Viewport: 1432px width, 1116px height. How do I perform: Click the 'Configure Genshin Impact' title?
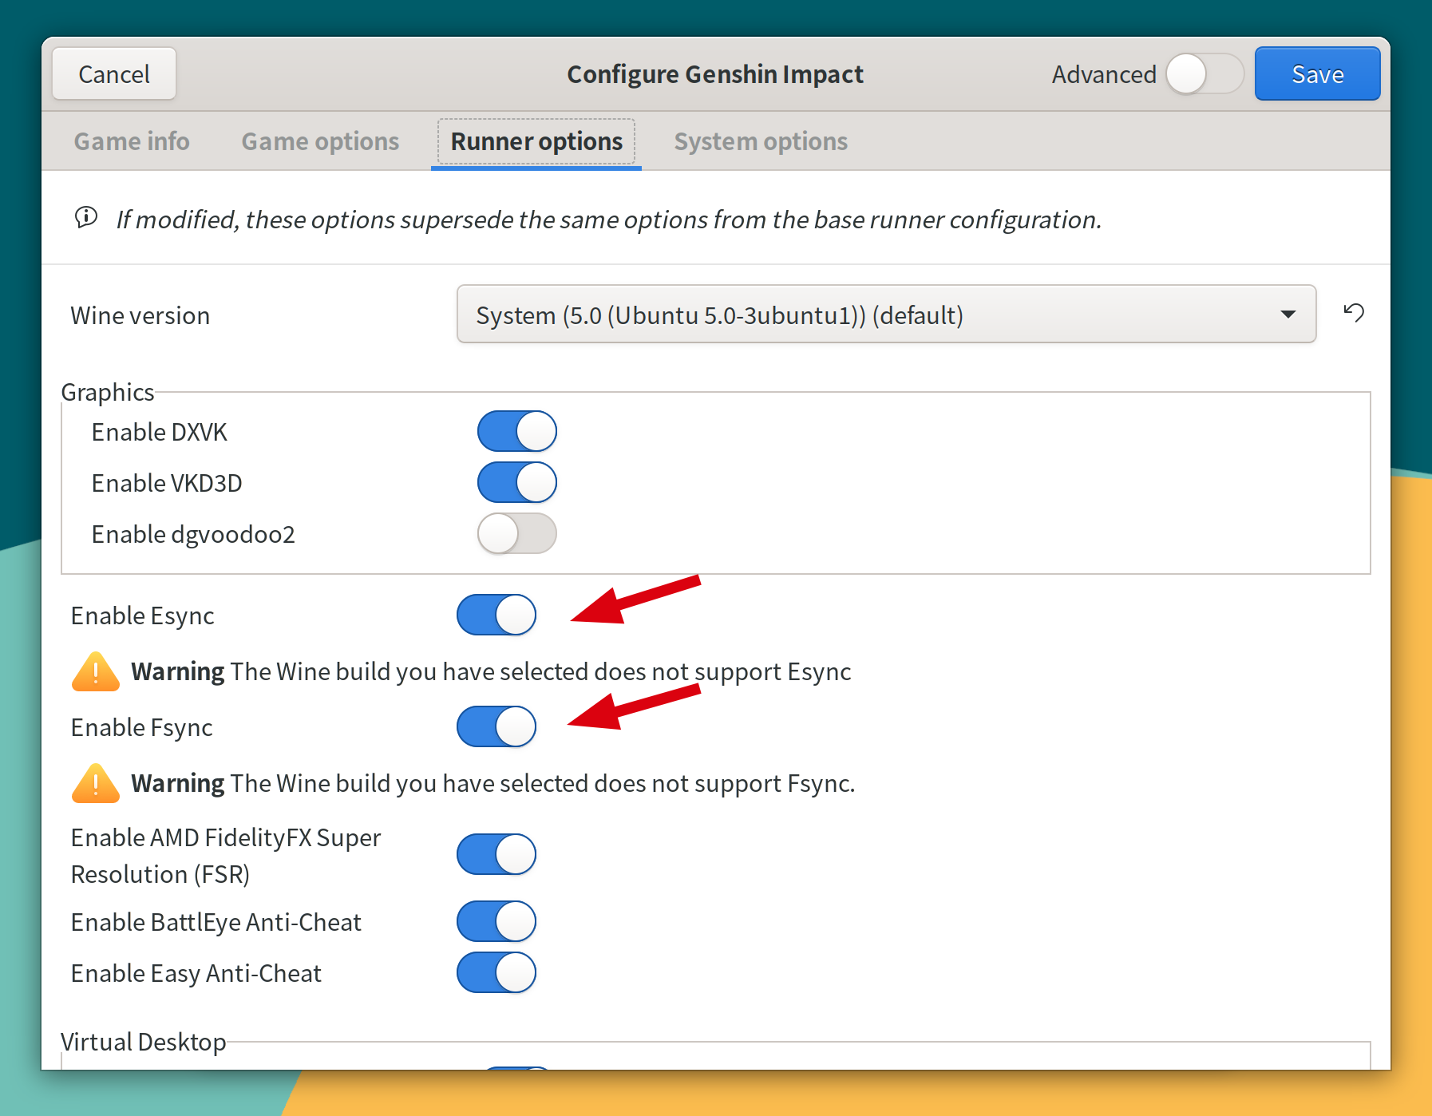(715, 74)
